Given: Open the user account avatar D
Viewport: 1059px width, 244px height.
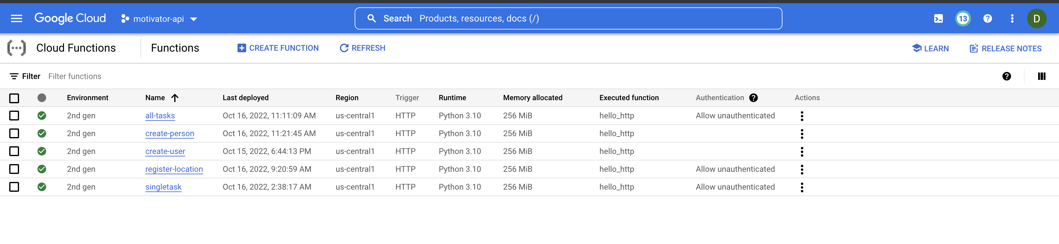Looking at the screenshot, I should (x=1036, y=18).
